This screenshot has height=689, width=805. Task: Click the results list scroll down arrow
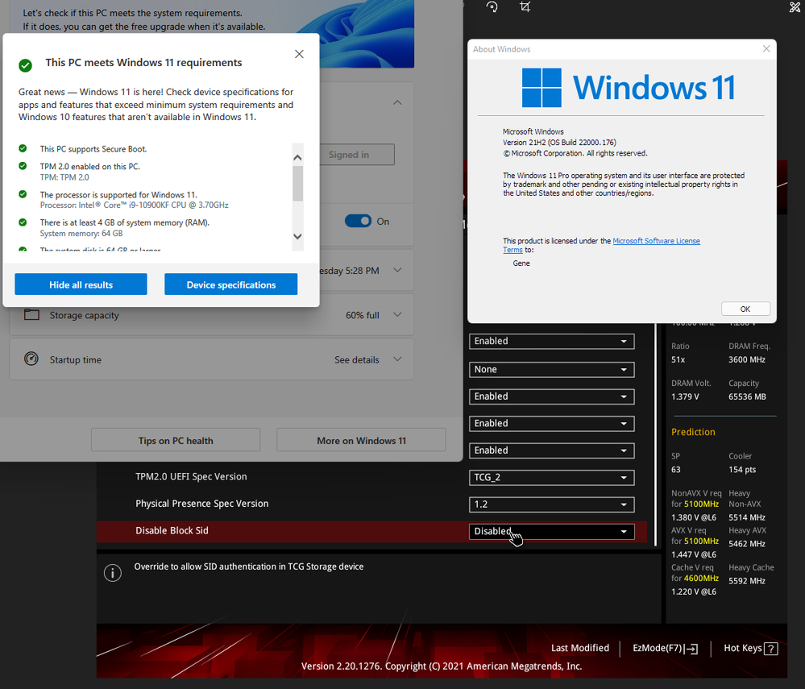pos(298,236)
